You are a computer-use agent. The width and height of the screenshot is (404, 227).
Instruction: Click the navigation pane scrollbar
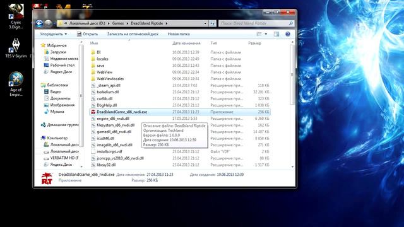[x=81, y=95]
